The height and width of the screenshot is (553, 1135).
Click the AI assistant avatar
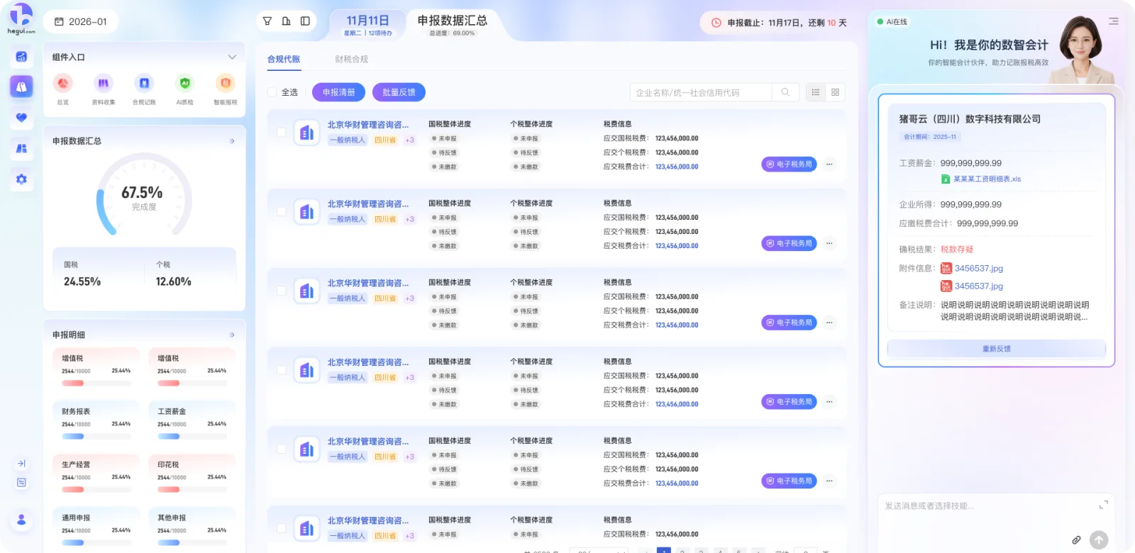coord(1083,48)
